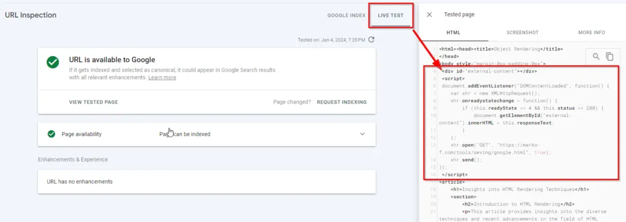This screenshot has width=626, height=222.
Task: Click the <title>Object Rendering line of code
Action: [501, 49]
